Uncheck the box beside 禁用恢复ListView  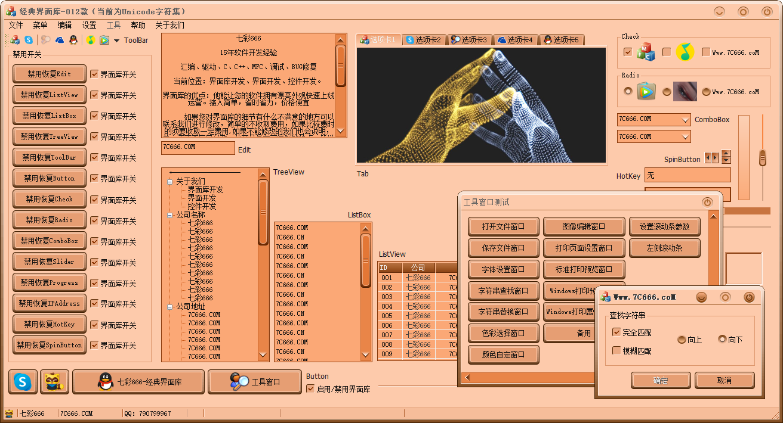point(94,95)
